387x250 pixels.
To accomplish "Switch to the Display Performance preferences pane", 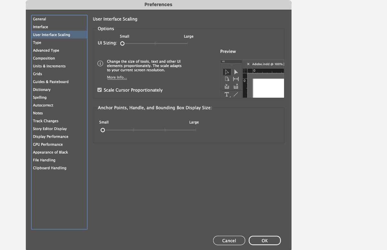I will pyautogui.click(x=50, y=136).
